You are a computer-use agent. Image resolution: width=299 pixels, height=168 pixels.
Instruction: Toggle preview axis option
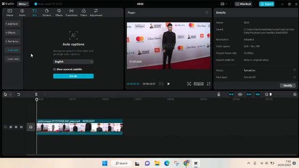tap(257, 94)
